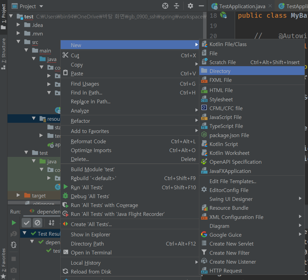308x280 pixels.
Task: Open the Project view dropdown arrow
Action: pos(41,6)
